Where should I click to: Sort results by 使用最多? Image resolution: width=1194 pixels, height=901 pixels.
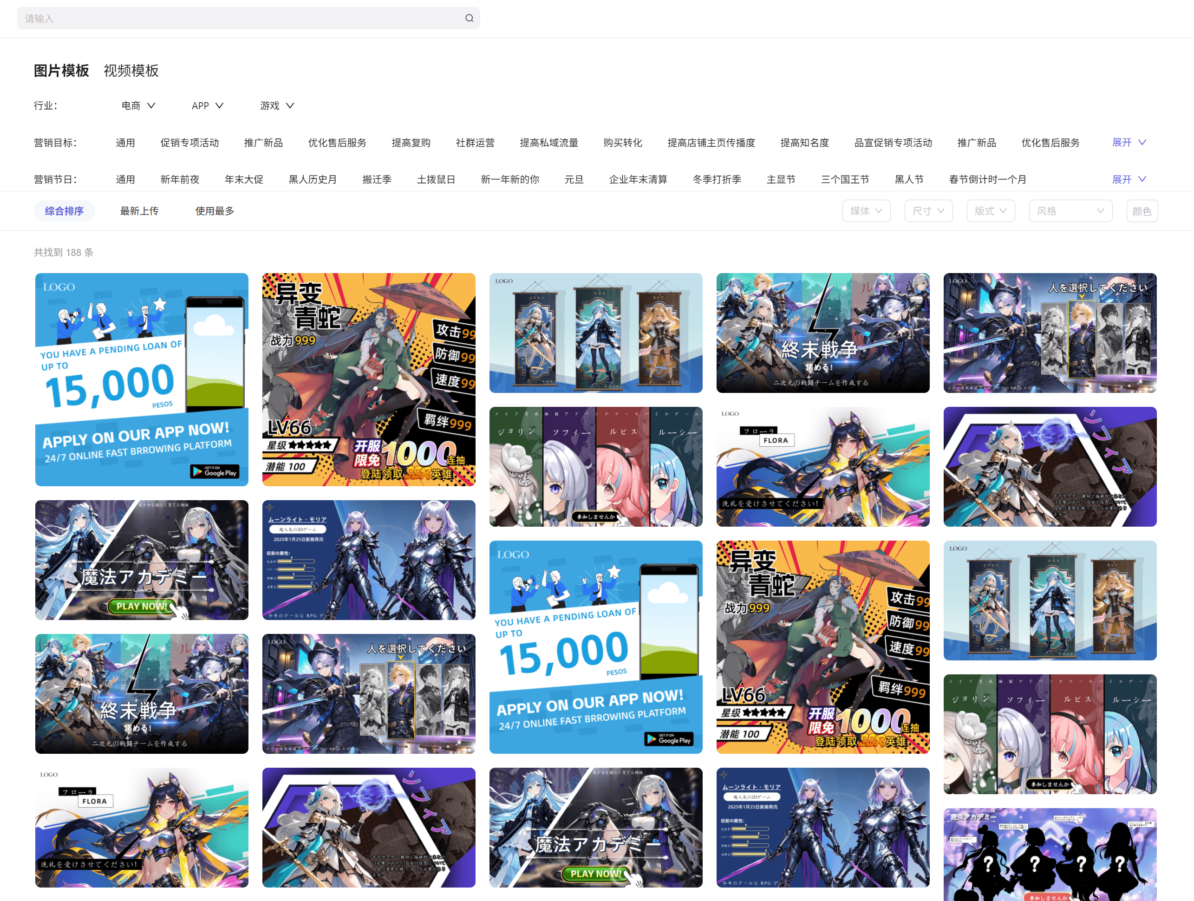214,211
